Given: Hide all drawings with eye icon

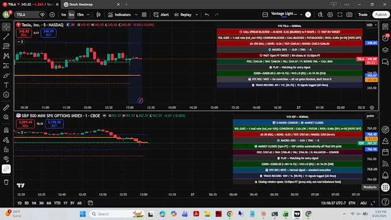Looking at the screenshot, I should [6, 159].
